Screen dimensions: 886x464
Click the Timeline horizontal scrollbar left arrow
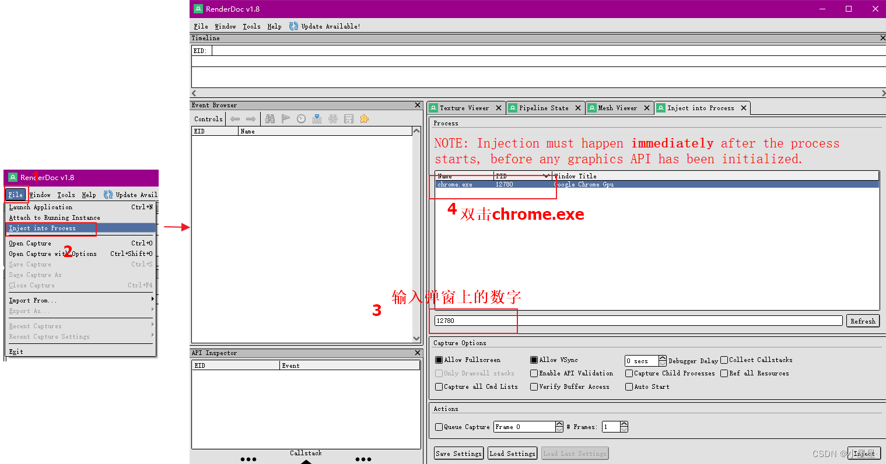194,93
